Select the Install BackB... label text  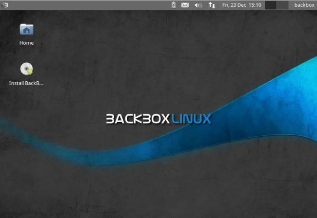pyautogui.click(x=26, y=83)
